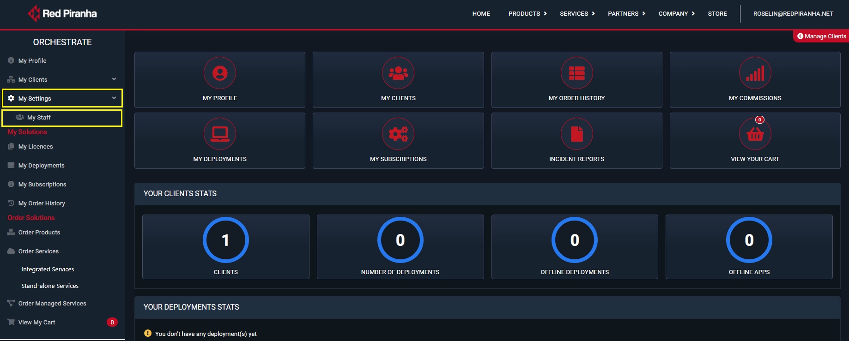Click the "You don't have any deployment(s) yet" message

pos(206,334)
